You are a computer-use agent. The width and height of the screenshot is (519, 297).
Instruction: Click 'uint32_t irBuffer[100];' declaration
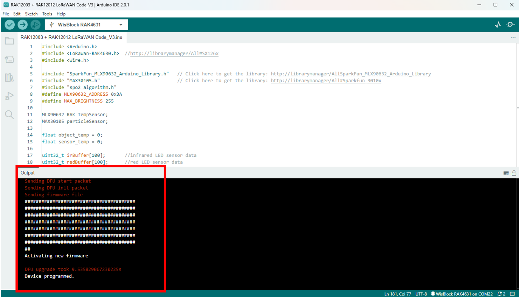coord(74,155)
